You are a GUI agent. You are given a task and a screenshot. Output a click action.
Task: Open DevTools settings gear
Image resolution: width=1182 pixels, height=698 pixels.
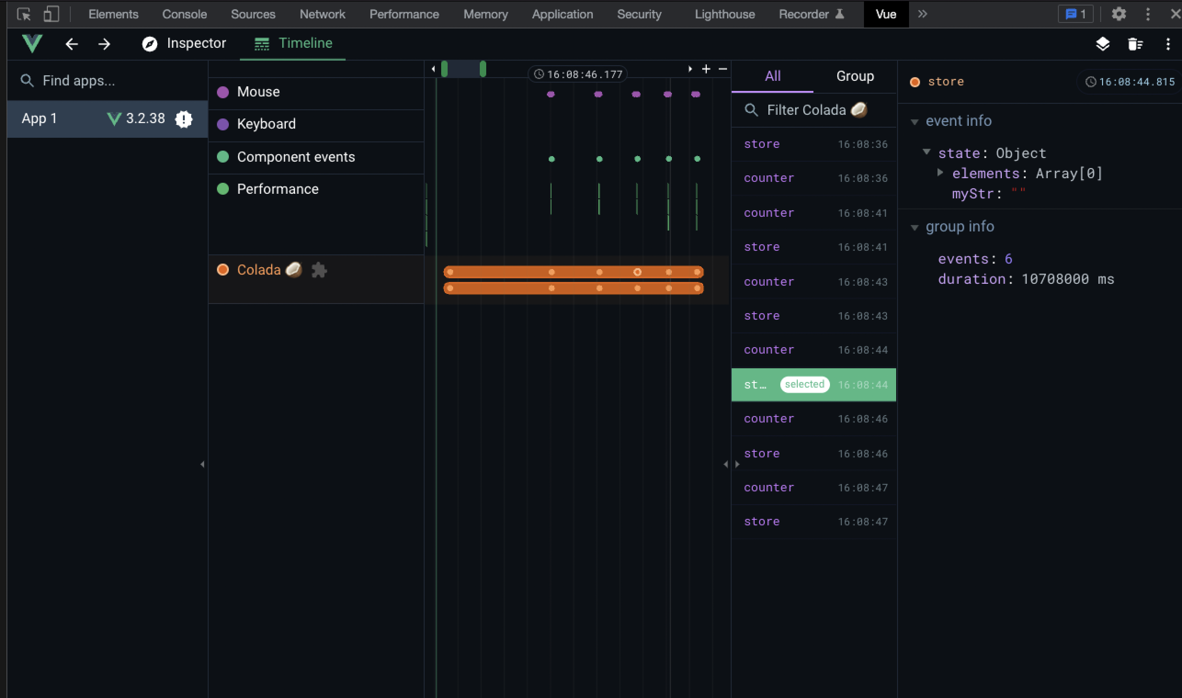(x=1119, y=14)
